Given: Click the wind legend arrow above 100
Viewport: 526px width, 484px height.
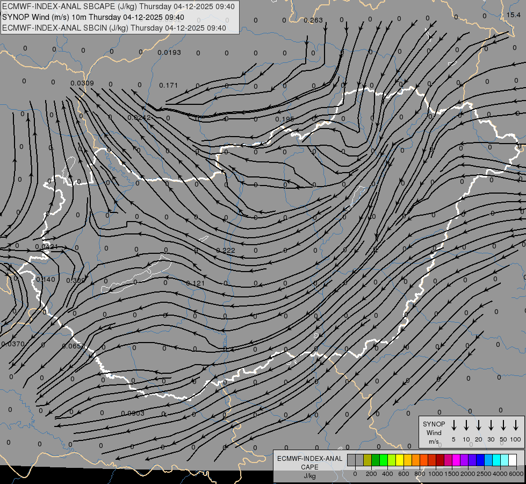Looking at the screenshot, I should (516, 425).
